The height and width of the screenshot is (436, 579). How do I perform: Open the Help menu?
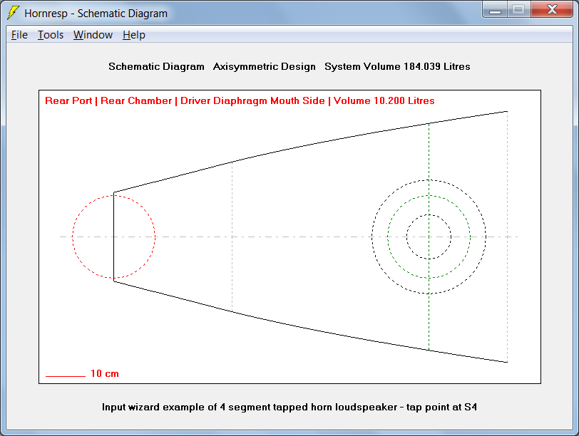133,35
